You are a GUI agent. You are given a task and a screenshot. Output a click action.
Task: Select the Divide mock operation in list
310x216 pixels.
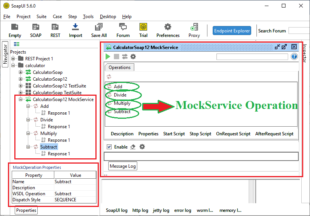point(120,95)
